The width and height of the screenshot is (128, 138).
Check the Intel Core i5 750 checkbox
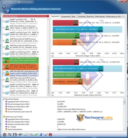tap(4, 21)
